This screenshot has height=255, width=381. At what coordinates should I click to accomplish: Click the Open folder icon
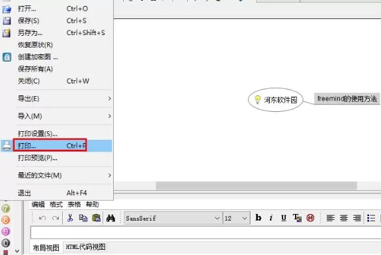(x=7, y=9)
